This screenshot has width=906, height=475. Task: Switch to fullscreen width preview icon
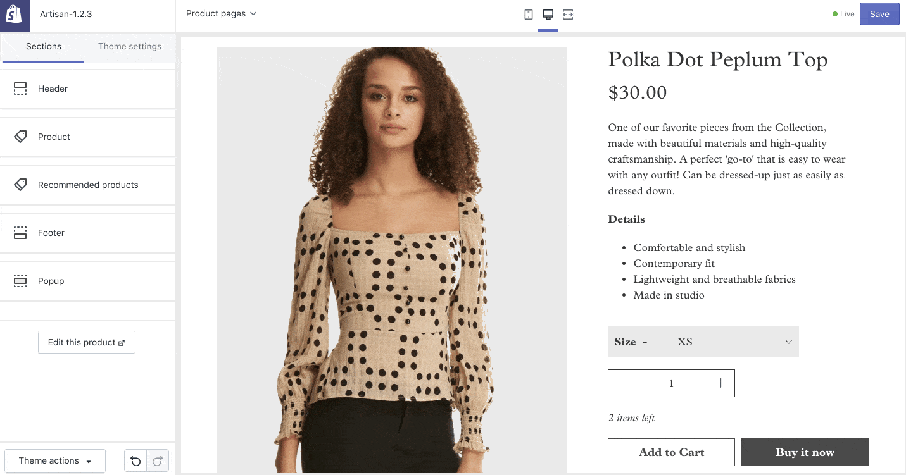tap(568, 15)
